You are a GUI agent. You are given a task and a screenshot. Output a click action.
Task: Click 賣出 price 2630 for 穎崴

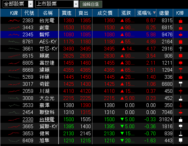point(85,56)
